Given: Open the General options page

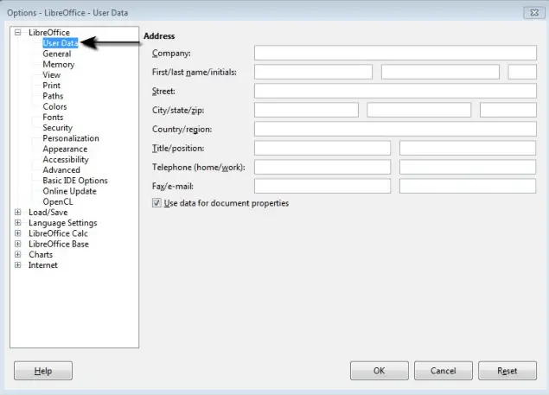Looking at the screenshot, I should point(57,54).
